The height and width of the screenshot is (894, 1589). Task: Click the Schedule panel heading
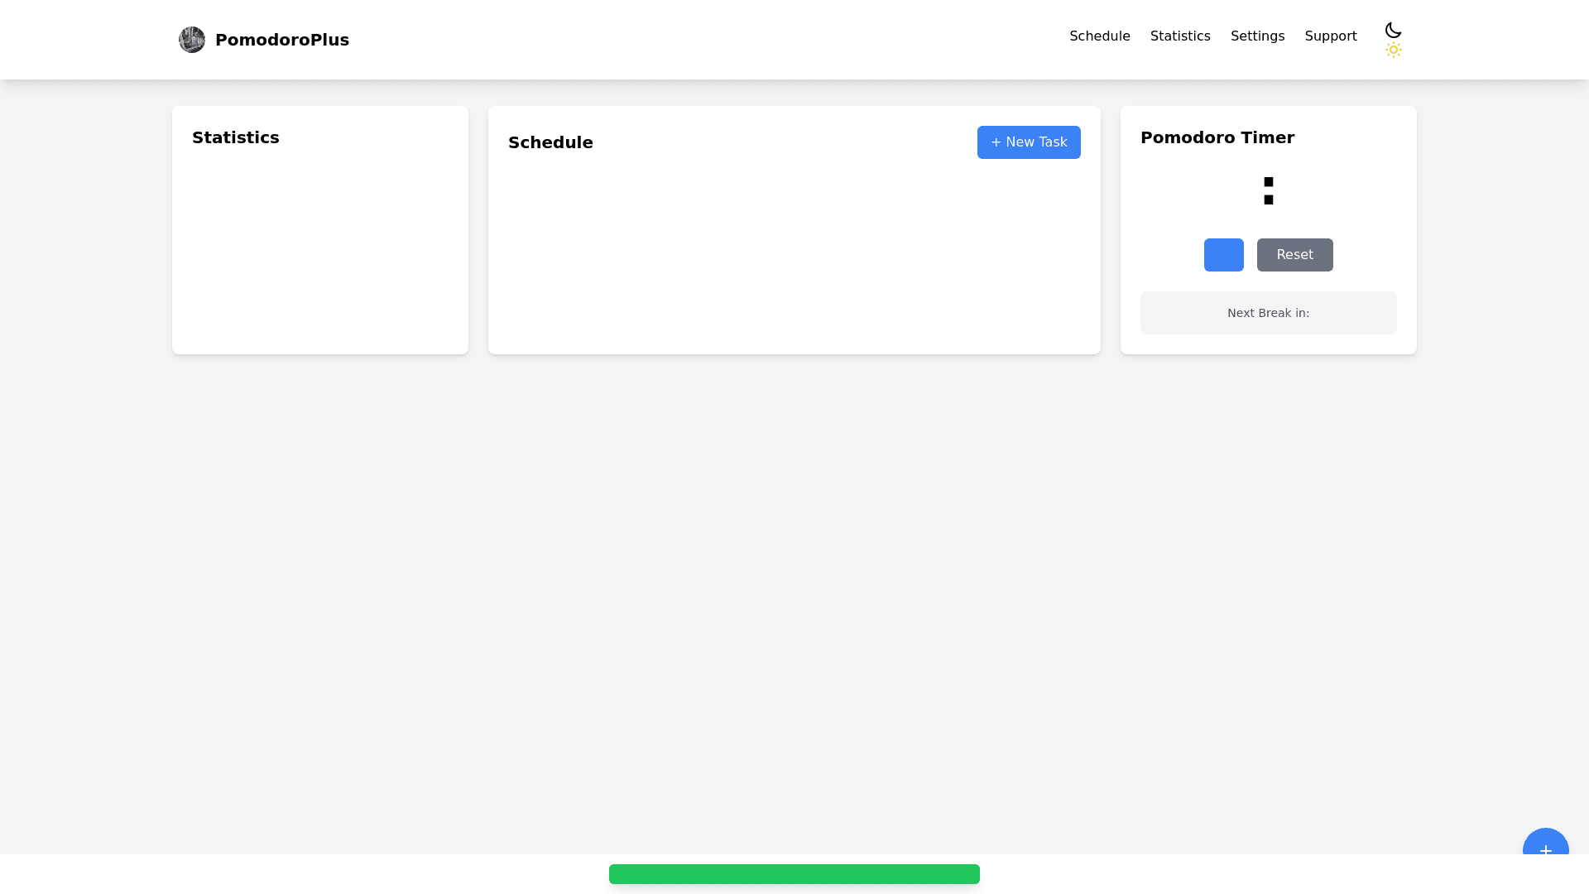550,142
